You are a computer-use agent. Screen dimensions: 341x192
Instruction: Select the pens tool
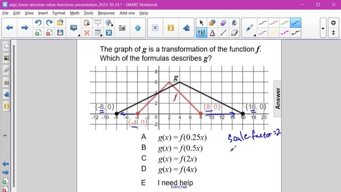[201, 33]
